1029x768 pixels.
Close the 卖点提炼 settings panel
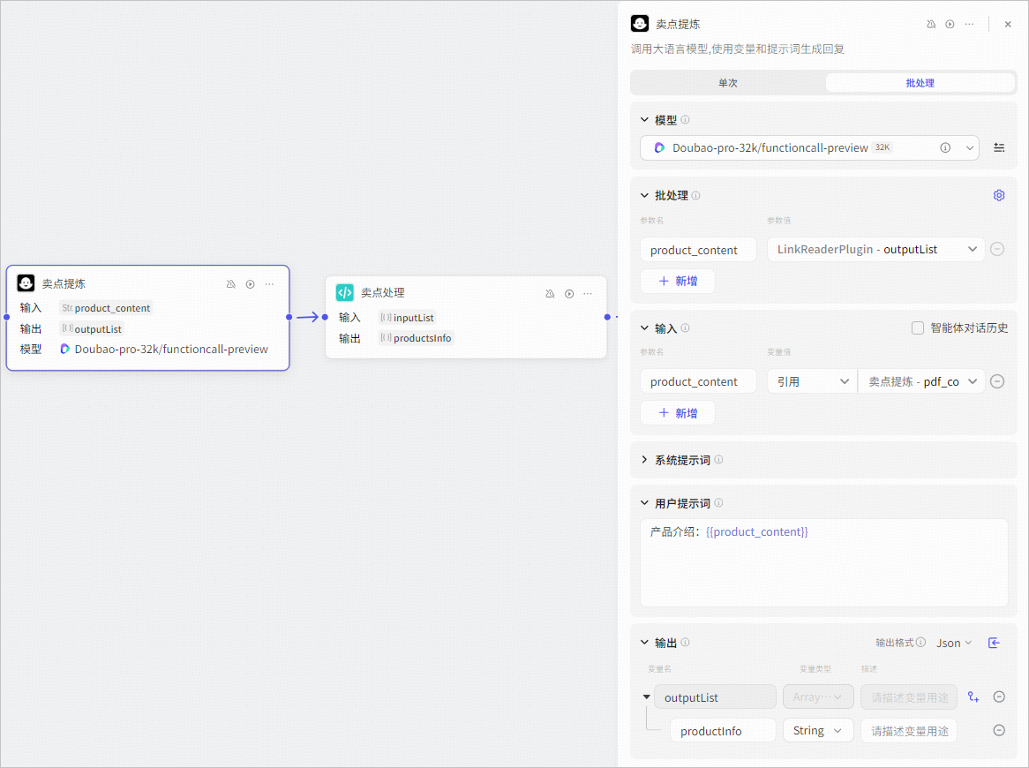point(1008,25)
